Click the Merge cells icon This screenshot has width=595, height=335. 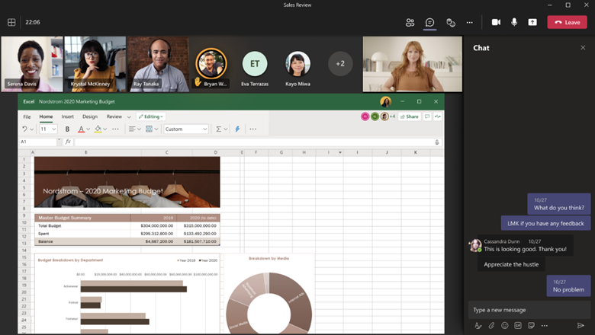click(x=149, y=129)
